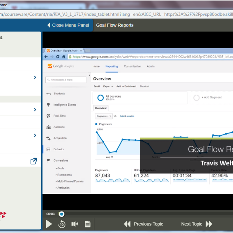The height and width of the screenshot is (233, 233).
Task: Close Menu Panel
Action: 68,25
